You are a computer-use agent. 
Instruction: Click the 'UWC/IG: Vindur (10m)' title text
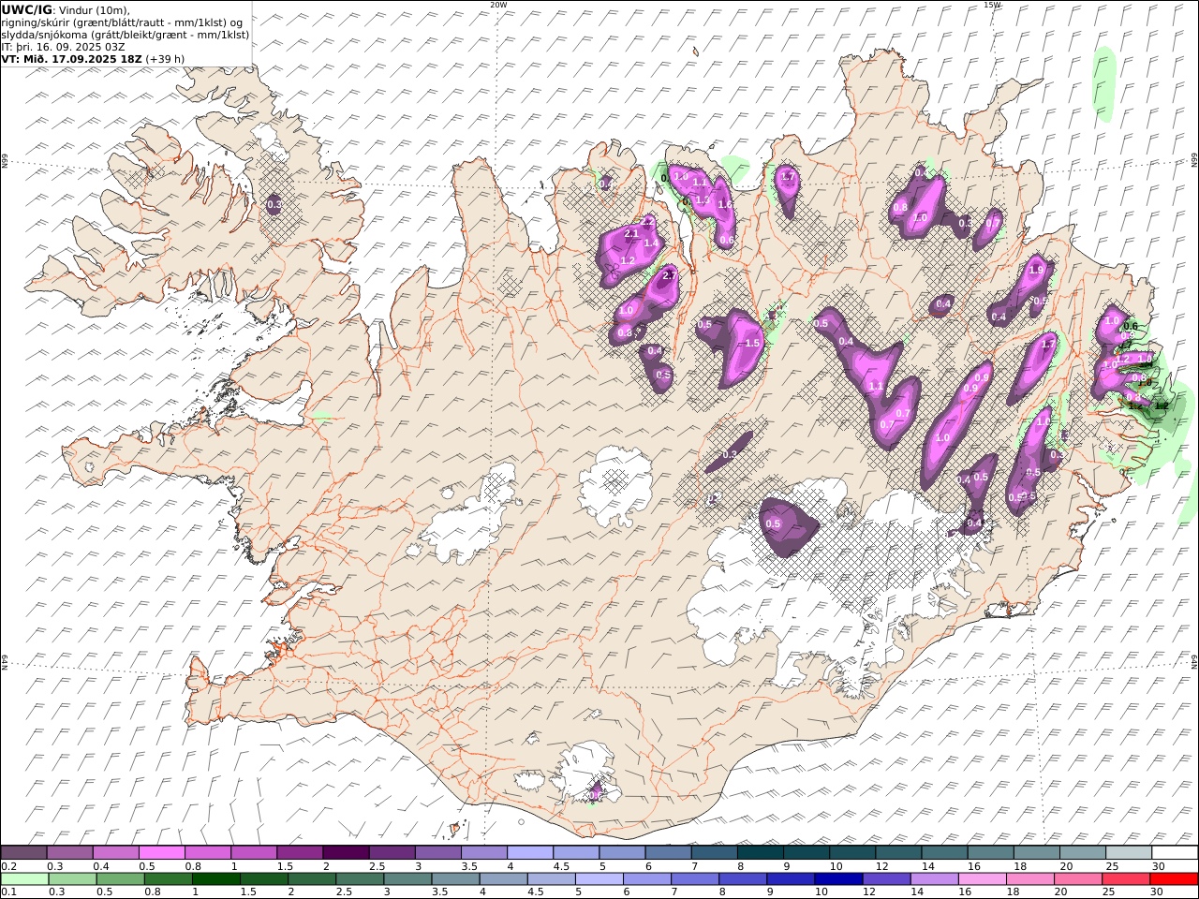[67, 9]
